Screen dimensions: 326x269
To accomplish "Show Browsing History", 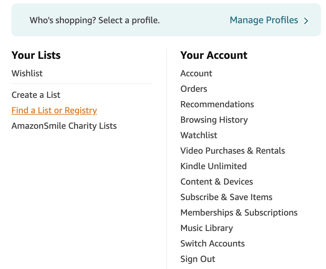I will pyautogui.click(x=214, y=120).
